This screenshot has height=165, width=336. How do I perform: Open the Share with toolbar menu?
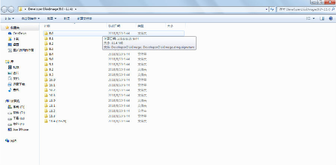tap(52, 19)
